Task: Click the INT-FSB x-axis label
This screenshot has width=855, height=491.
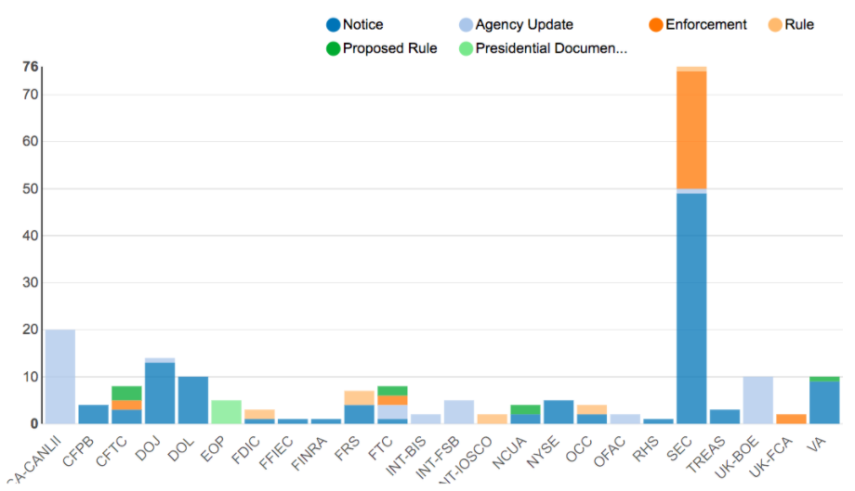Action: pos(438,458)
